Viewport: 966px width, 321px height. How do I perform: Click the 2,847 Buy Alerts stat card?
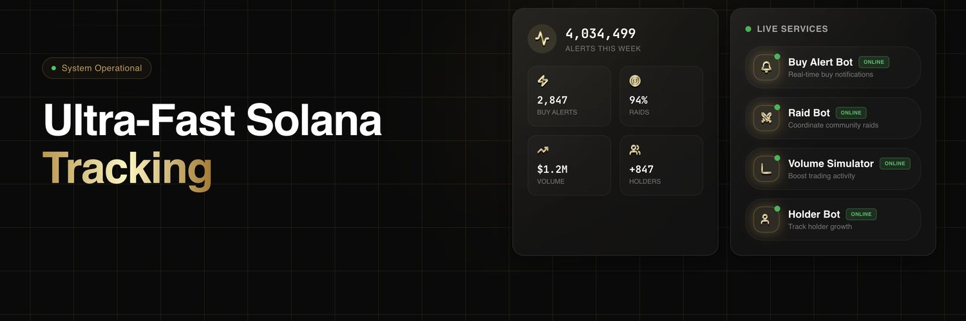569,96
